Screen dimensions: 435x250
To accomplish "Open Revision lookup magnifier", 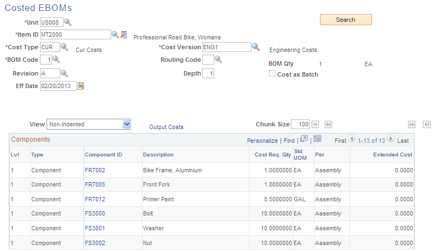I will click(x=64, y=73).
